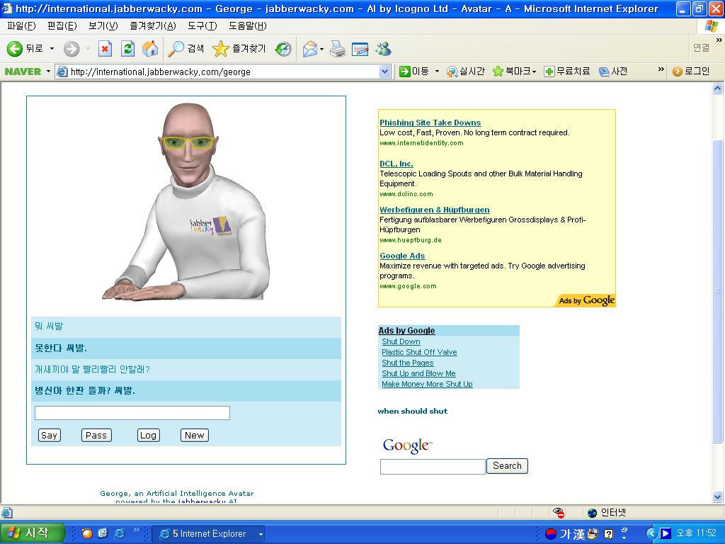725x544 pixels.
Task: Open the Search (검색) magnifier button
Action: 186,49
